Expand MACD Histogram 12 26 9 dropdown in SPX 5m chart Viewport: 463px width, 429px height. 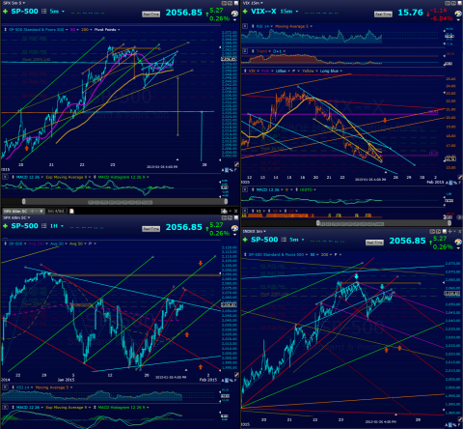click(x=148, y=177)
